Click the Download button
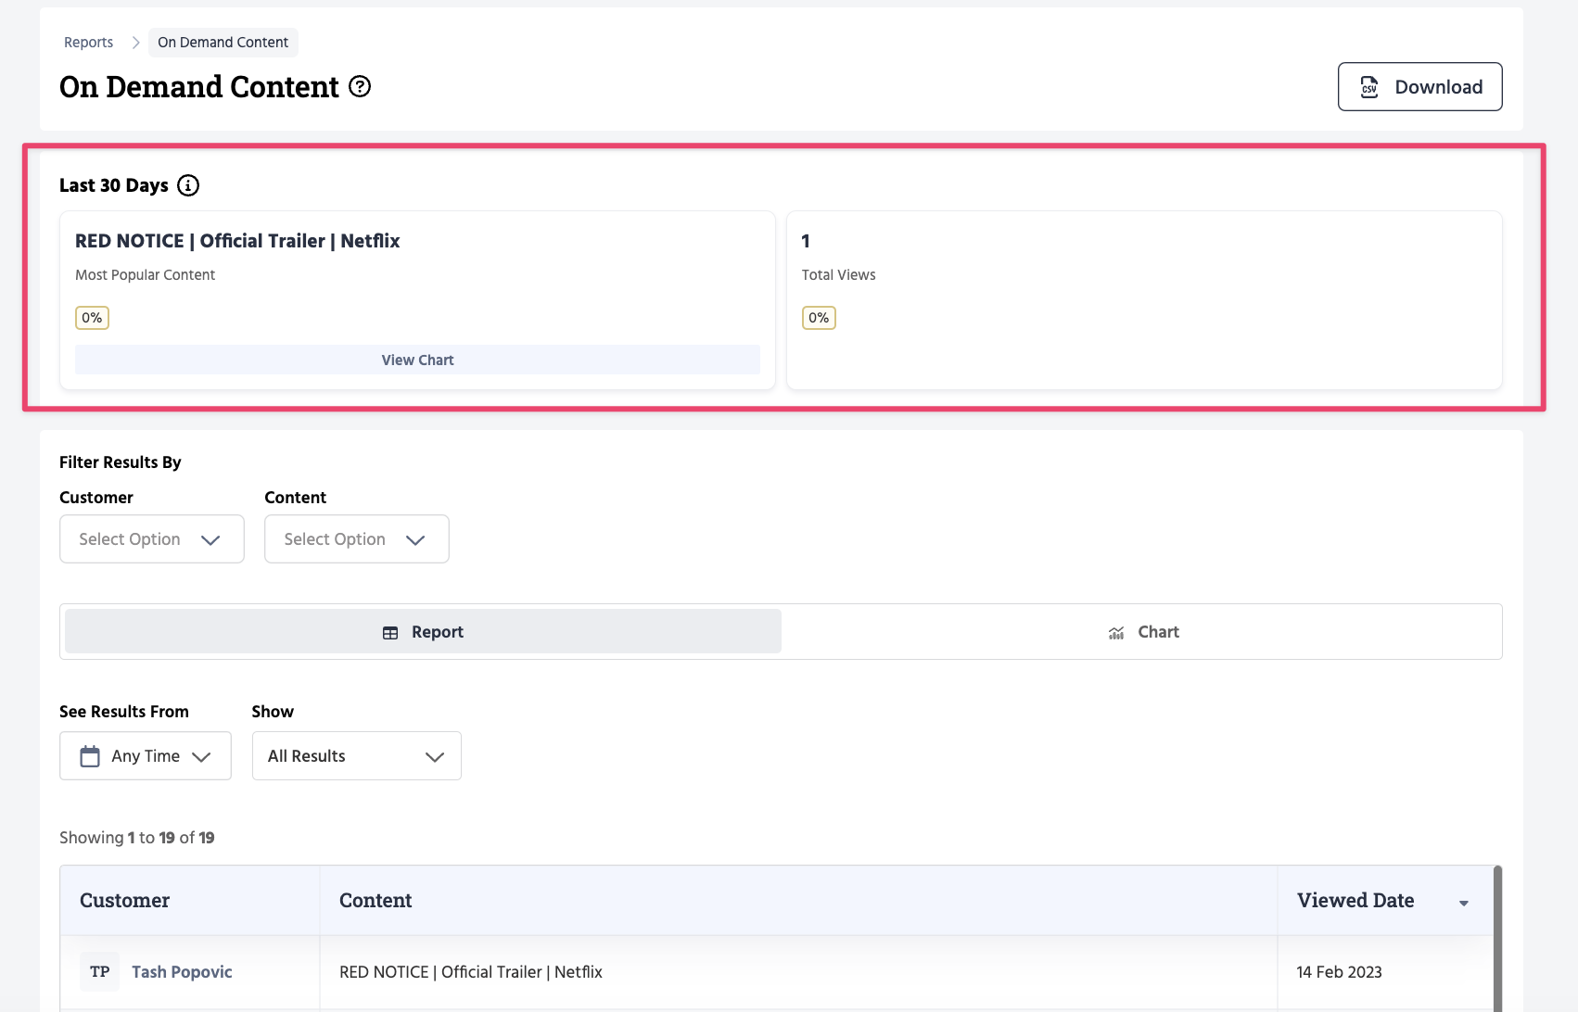This screenshot has width=1578, height=1012. coord(1419,87)
